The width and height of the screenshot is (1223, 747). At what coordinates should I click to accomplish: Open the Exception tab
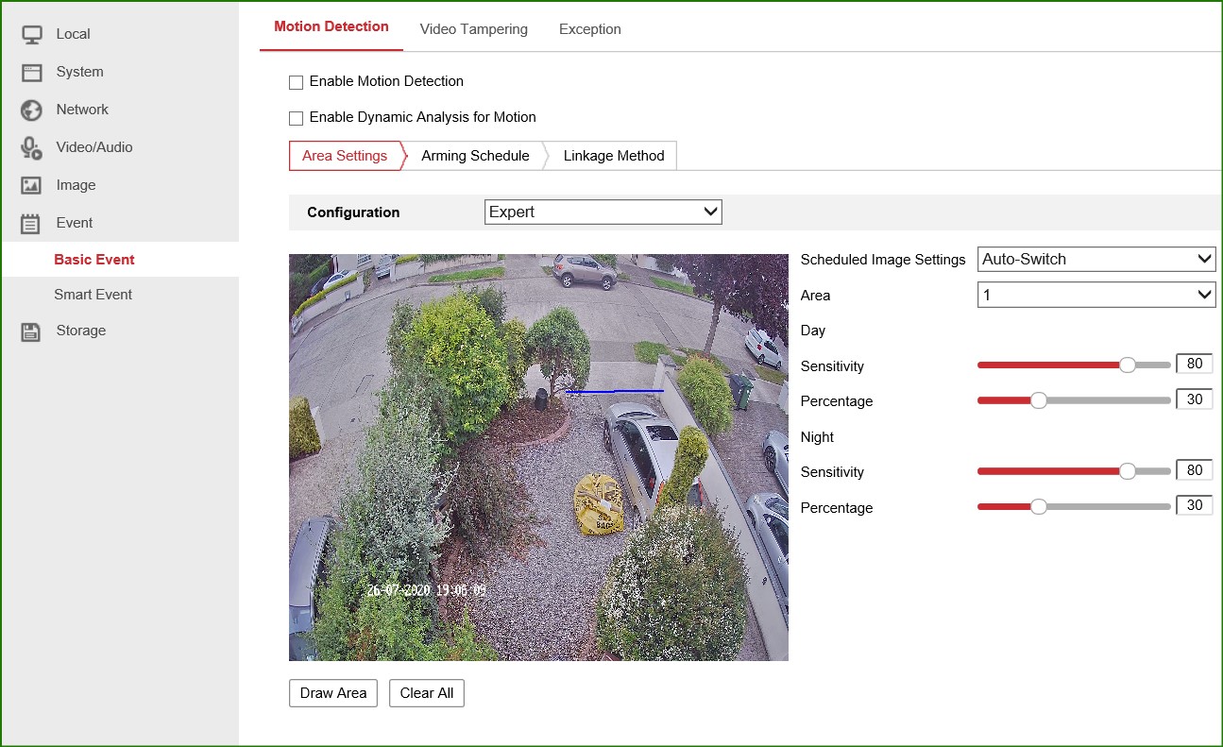click(589, 29)
